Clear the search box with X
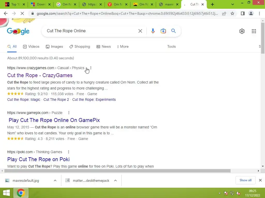This screenshot has width=265, height=198. click(x=140, y=31)
